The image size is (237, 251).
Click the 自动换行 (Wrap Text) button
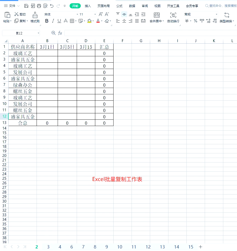pyautogui.click(x=173, y=17)
